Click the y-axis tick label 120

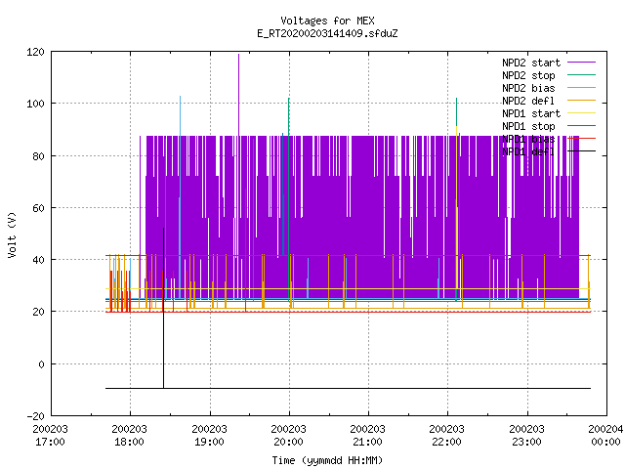35,52
